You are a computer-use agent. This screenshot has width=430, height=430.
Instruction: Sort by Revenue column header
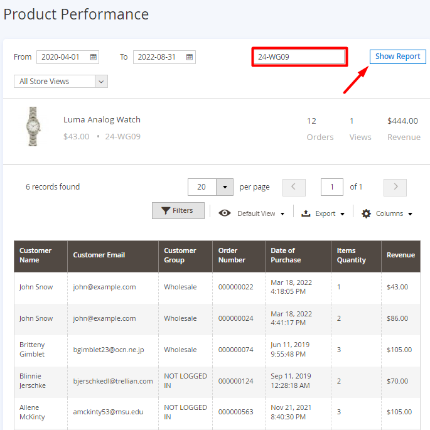click(400, 256)
